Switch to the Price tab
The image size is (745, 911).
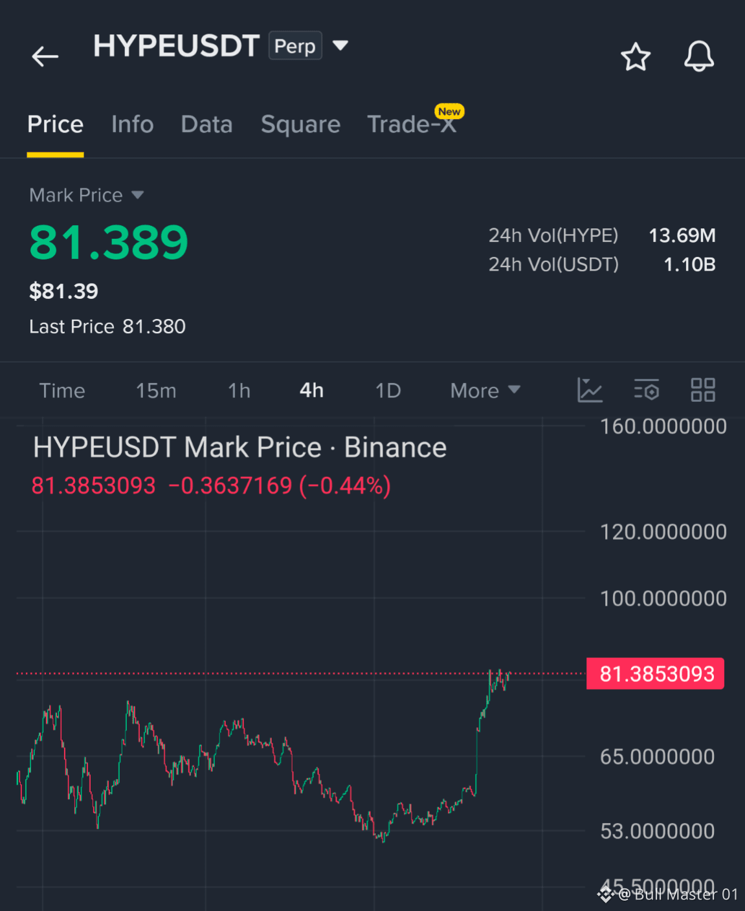tap(55, 124)
